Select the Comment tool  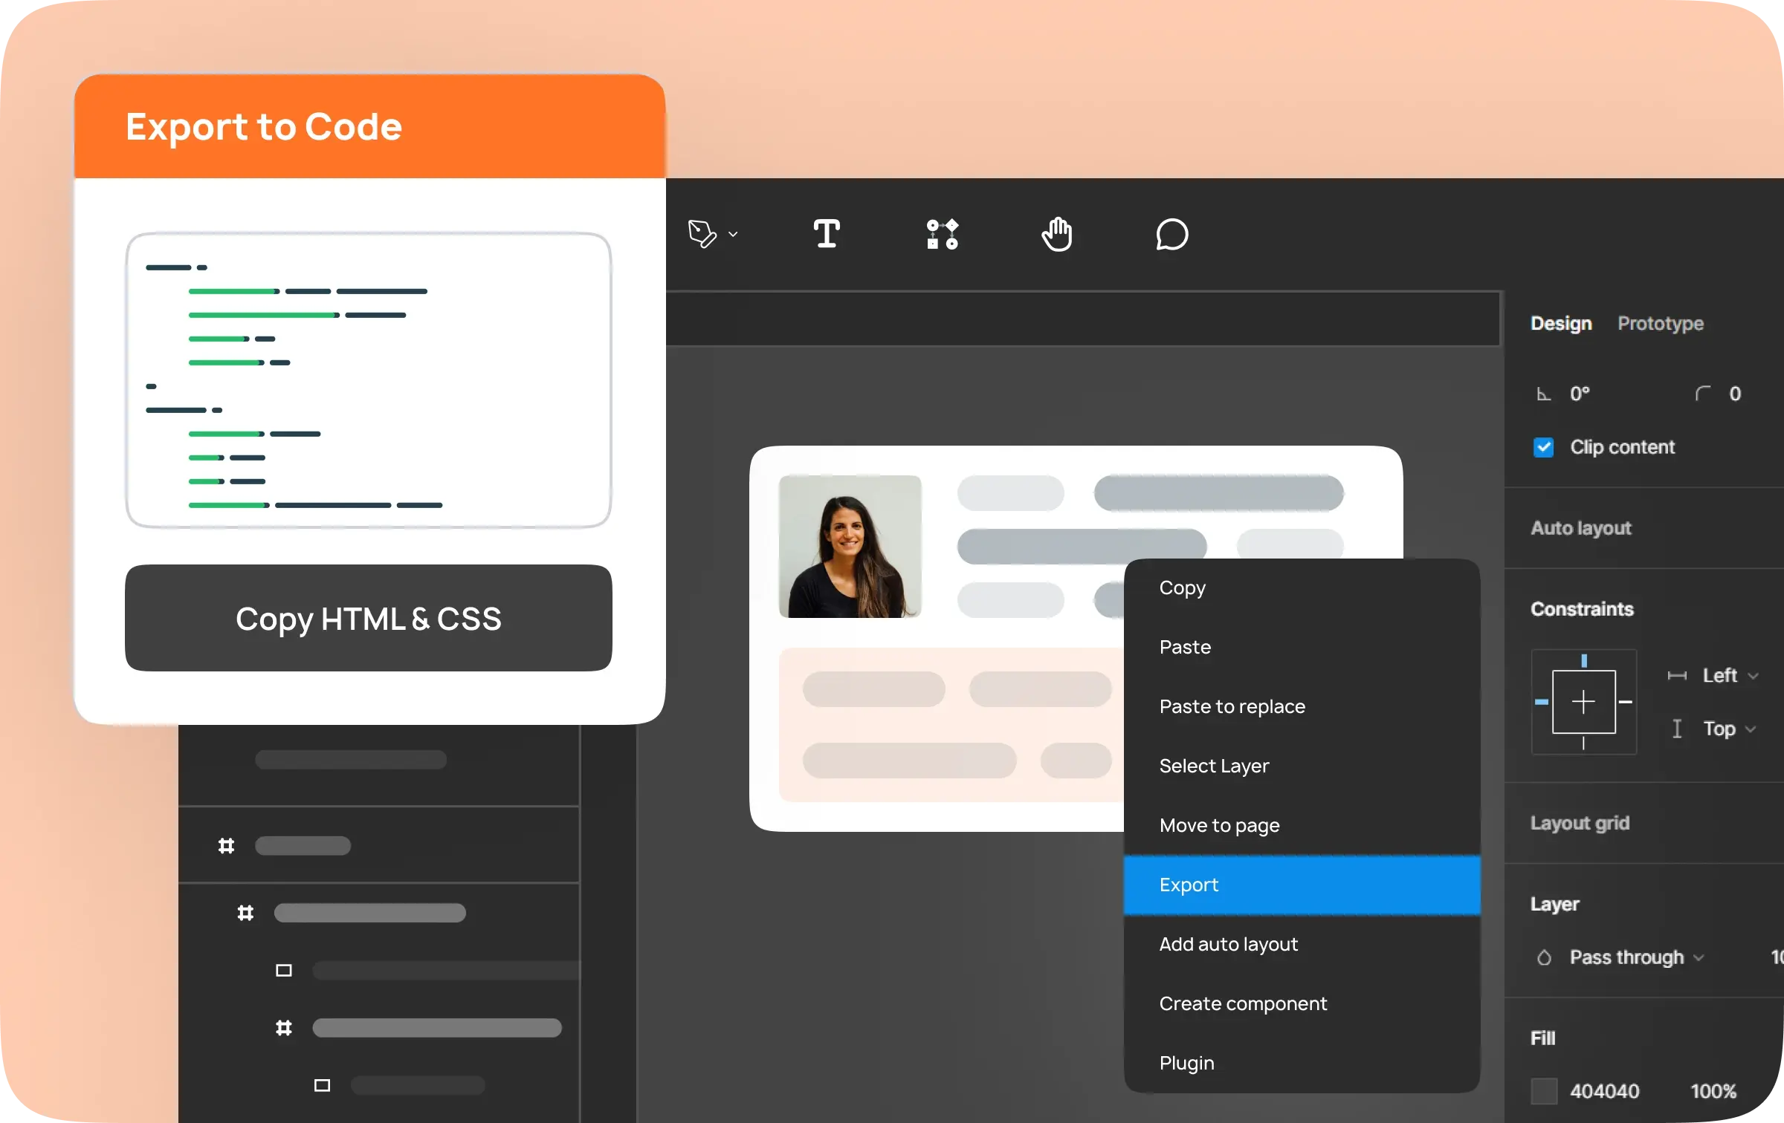[1172, 234]
